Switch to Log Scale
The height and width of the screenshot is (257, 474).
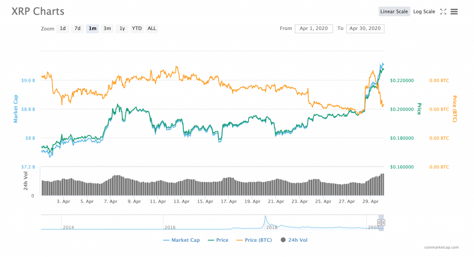click(x=424, y=12)
